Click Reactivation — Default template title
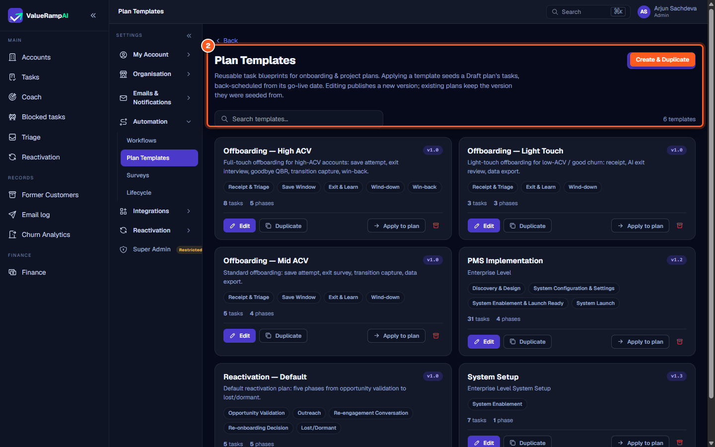Viewport: 715px width, 447px height. click(x=265, y=377)
